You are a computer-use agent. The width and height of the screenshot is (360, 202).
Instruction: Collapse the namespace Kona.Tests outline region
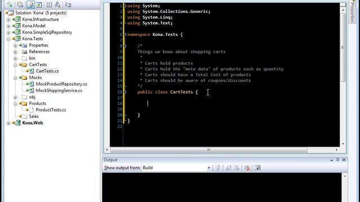[125, 35]
